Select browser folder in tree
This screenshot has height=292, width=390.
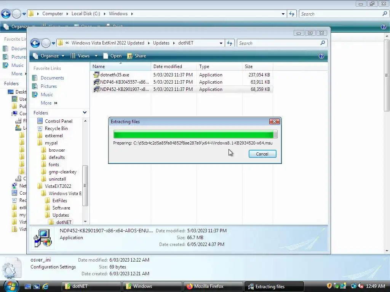tap(57, 150)
